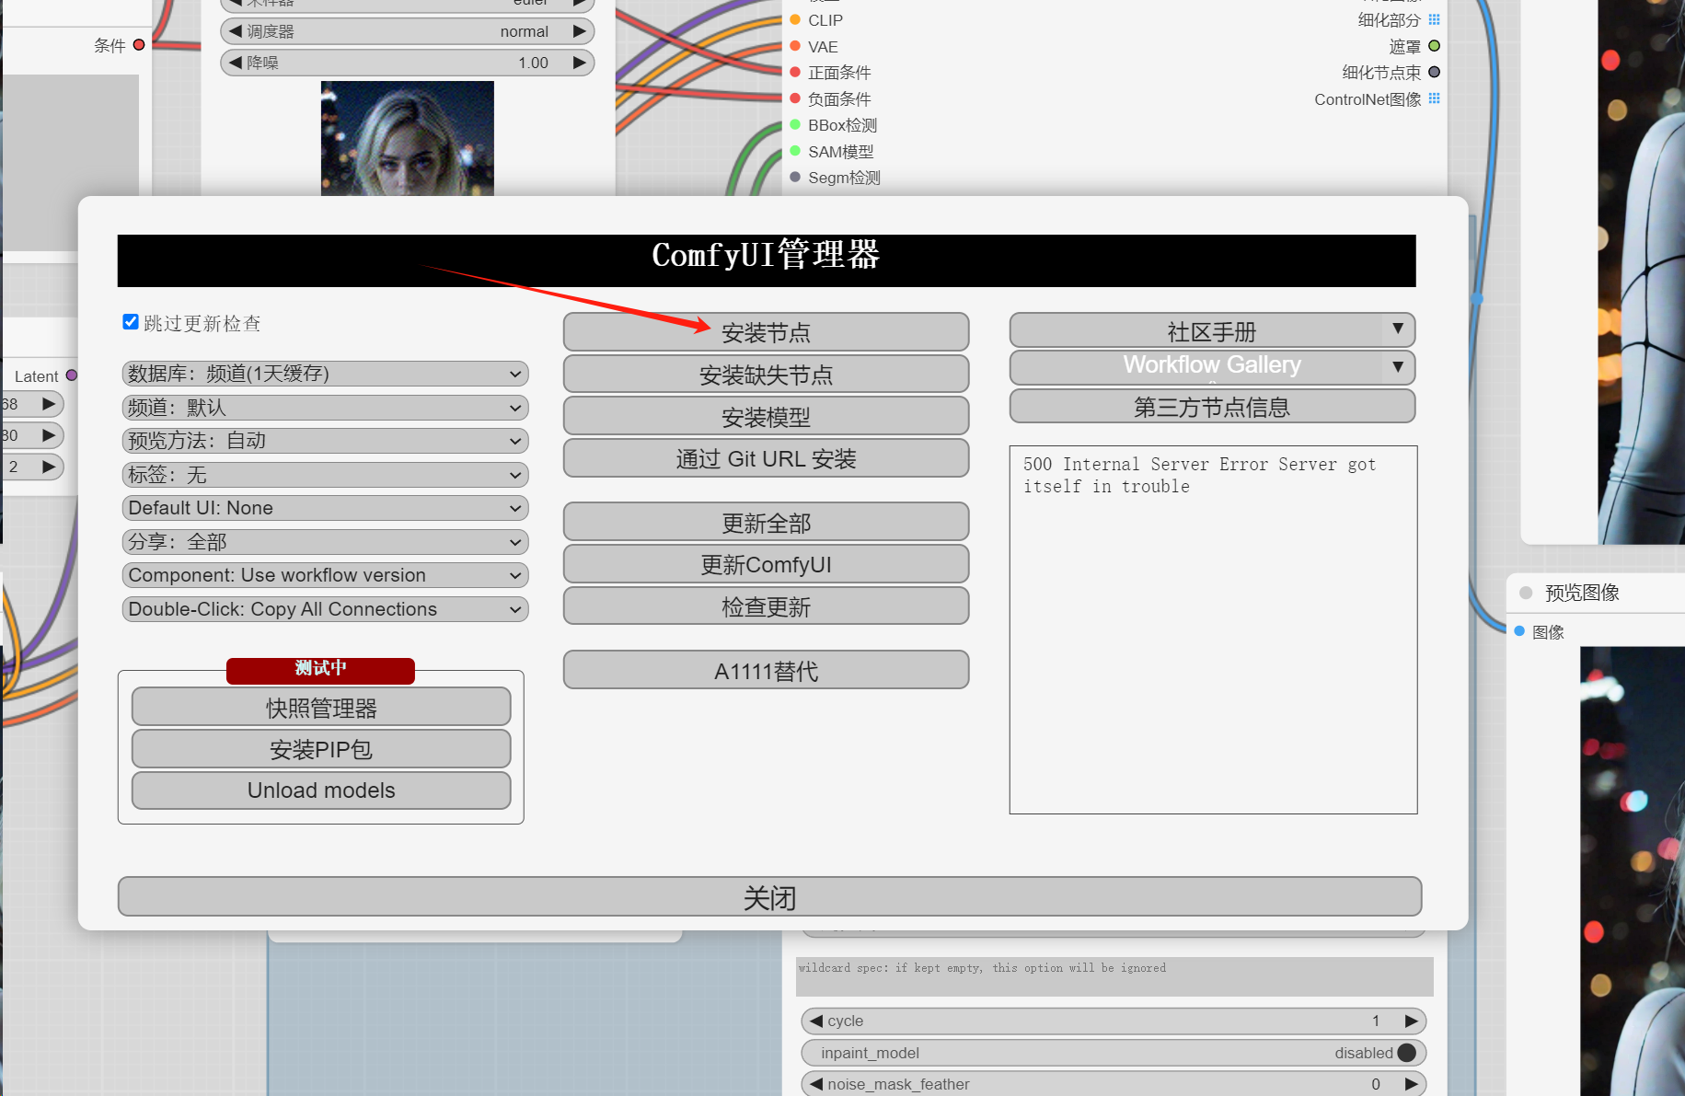Image resolution: width=1685 pixels, height=1096 pixels.
Task: Click the SAM模型 input slot
Action: (x=795, y=151)
